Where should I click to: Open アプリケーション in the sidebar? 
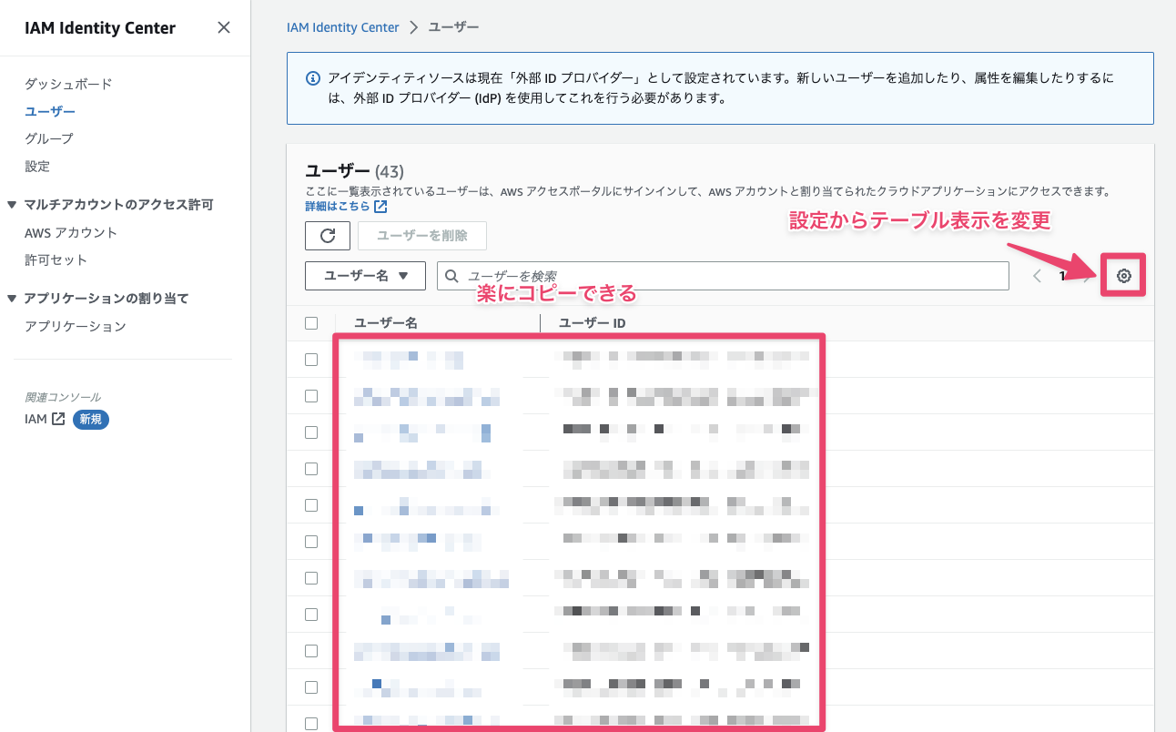(x=76, y=326)
